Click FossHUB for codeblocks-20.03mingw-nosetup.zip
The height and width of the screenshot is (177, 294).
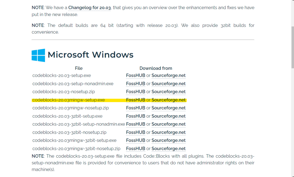[x=136, y=108]
